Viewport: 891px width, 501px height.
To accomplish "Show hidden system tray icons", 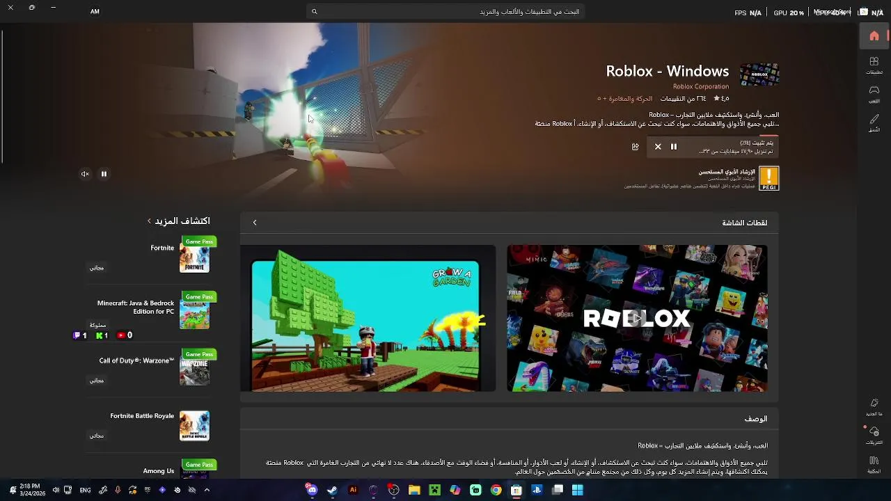I will pos(207,490).
